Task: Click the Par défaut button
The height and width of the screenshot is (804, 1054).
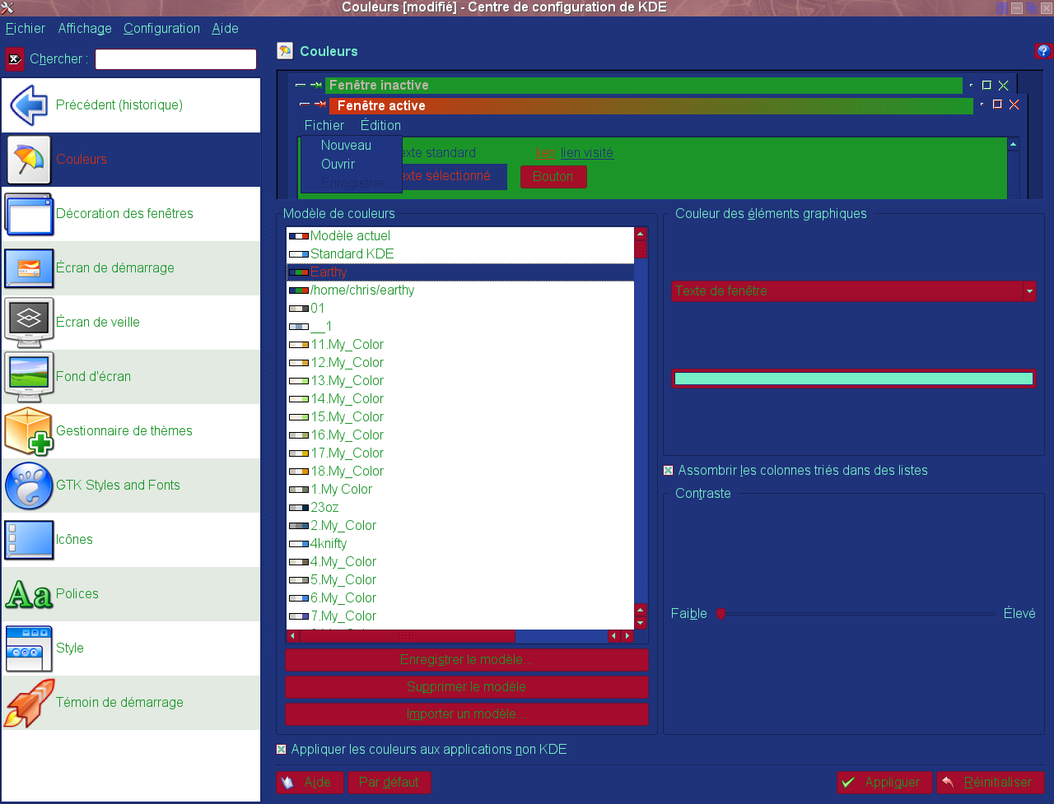Action: 389,783
